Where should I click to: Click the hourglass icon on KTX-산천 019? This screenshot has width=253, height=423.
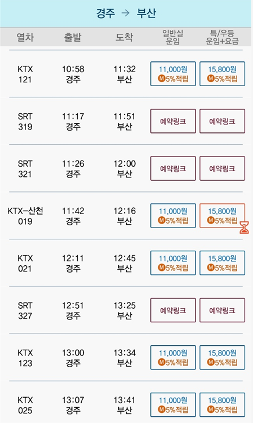[244, 228]
